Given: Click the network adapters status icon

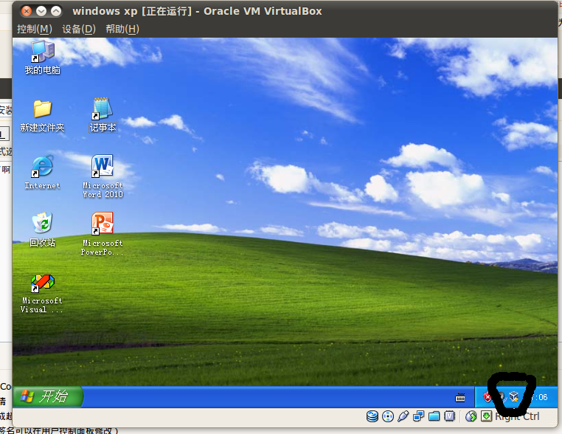Looking at the screenshot, I should click(x=418, y=416).
